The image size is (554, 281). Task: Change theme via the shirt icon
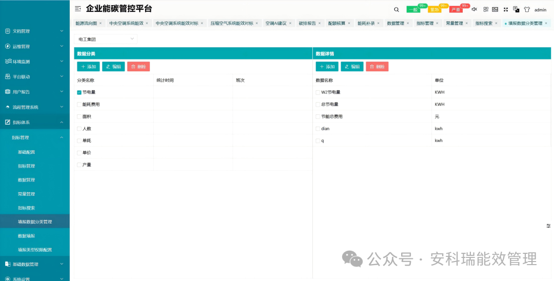click(527, 10)
